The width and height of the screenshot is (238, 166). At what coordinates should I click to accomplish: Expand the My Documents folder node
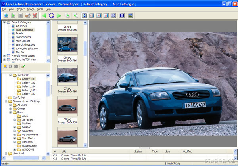(15, 135)
